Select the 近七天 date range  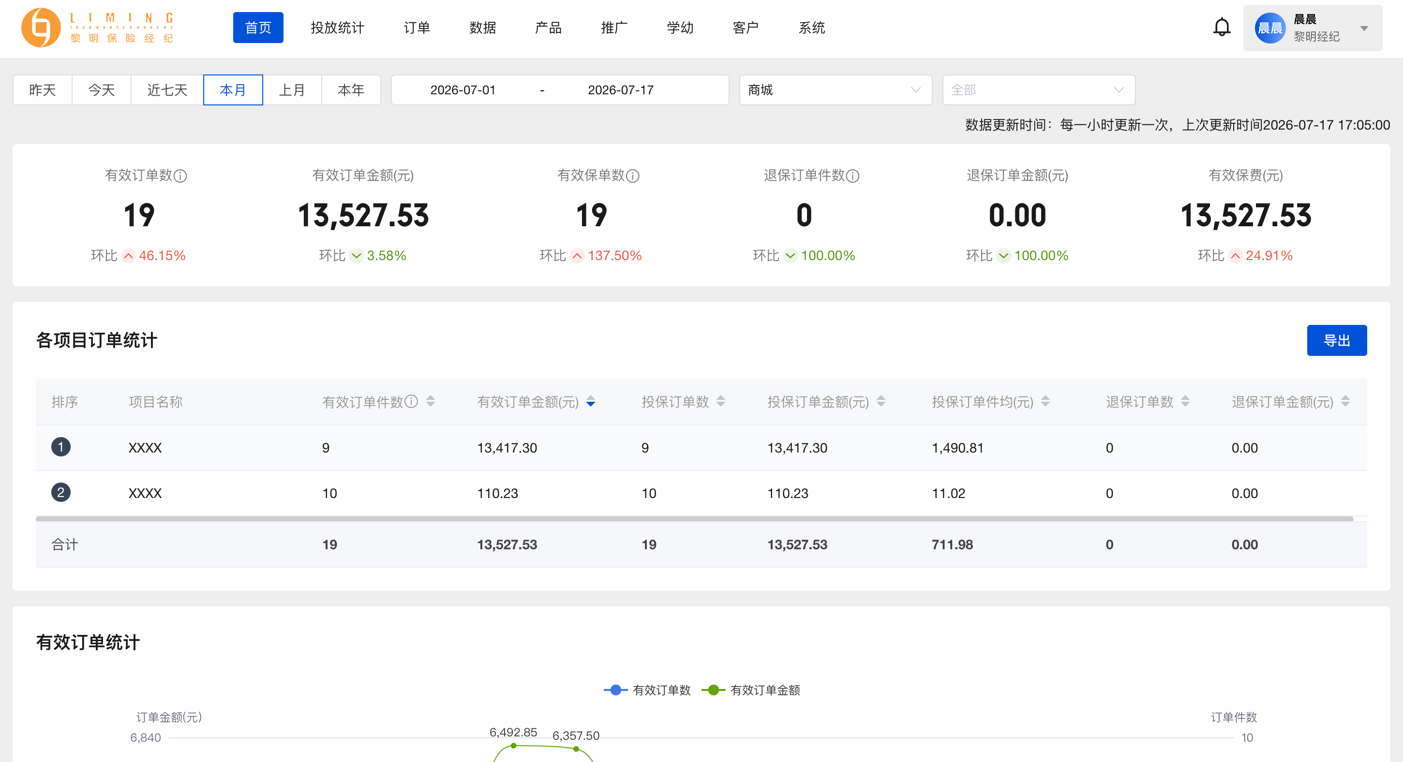point(167,90)
